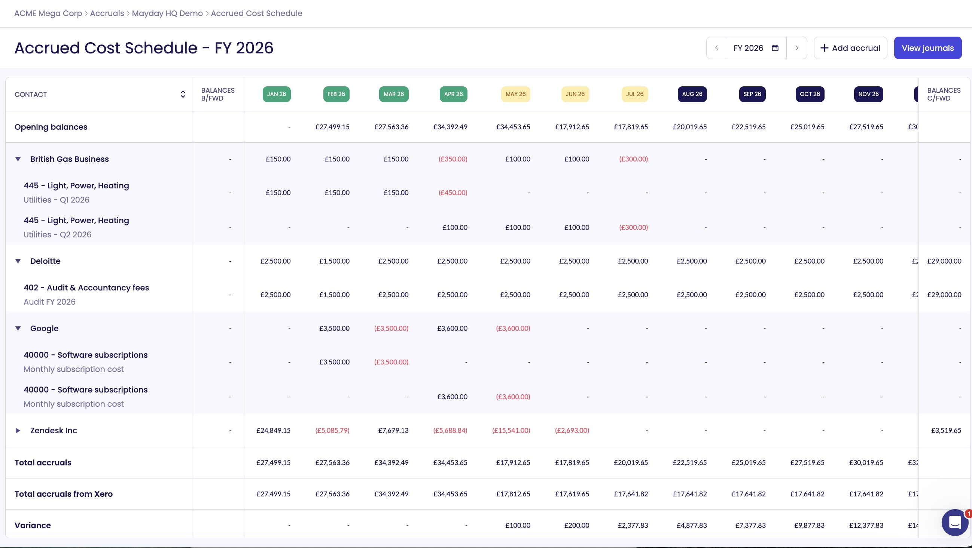972x548 pixels.
Task: Open ACME Mega Corp breadcrumb
Action: click(x=48, y=13)
